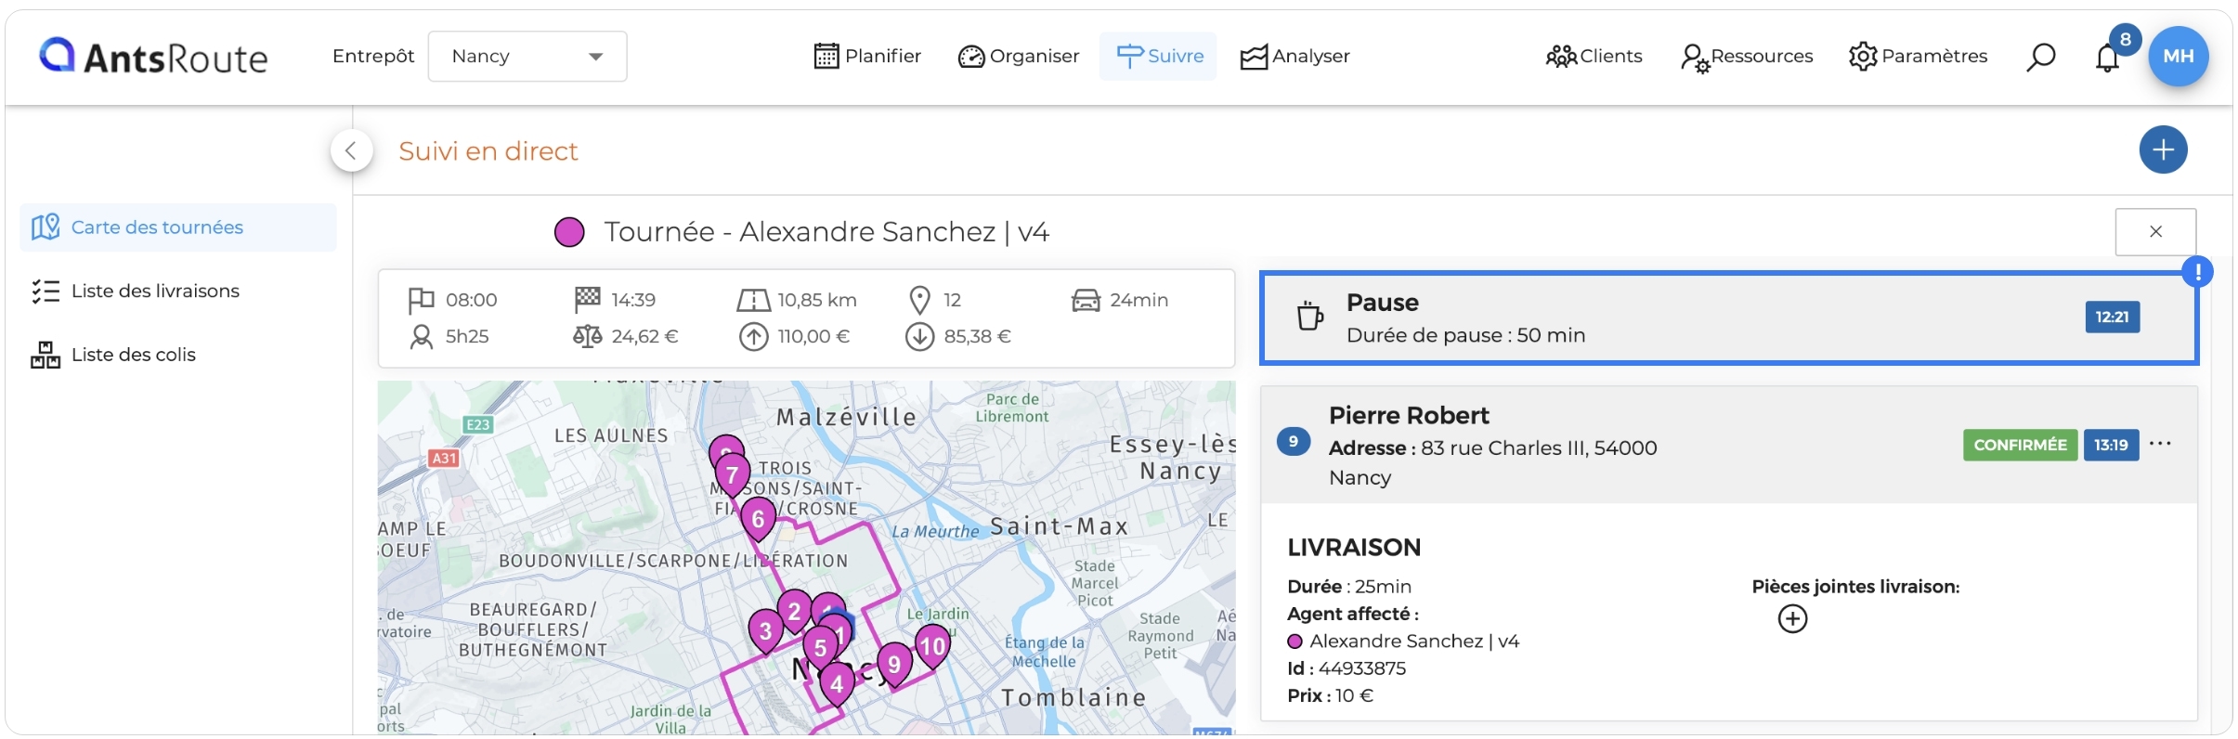Click the Suivi en direct heading
The height and width of the screenshot is (739, 2238).
point(488,150)
